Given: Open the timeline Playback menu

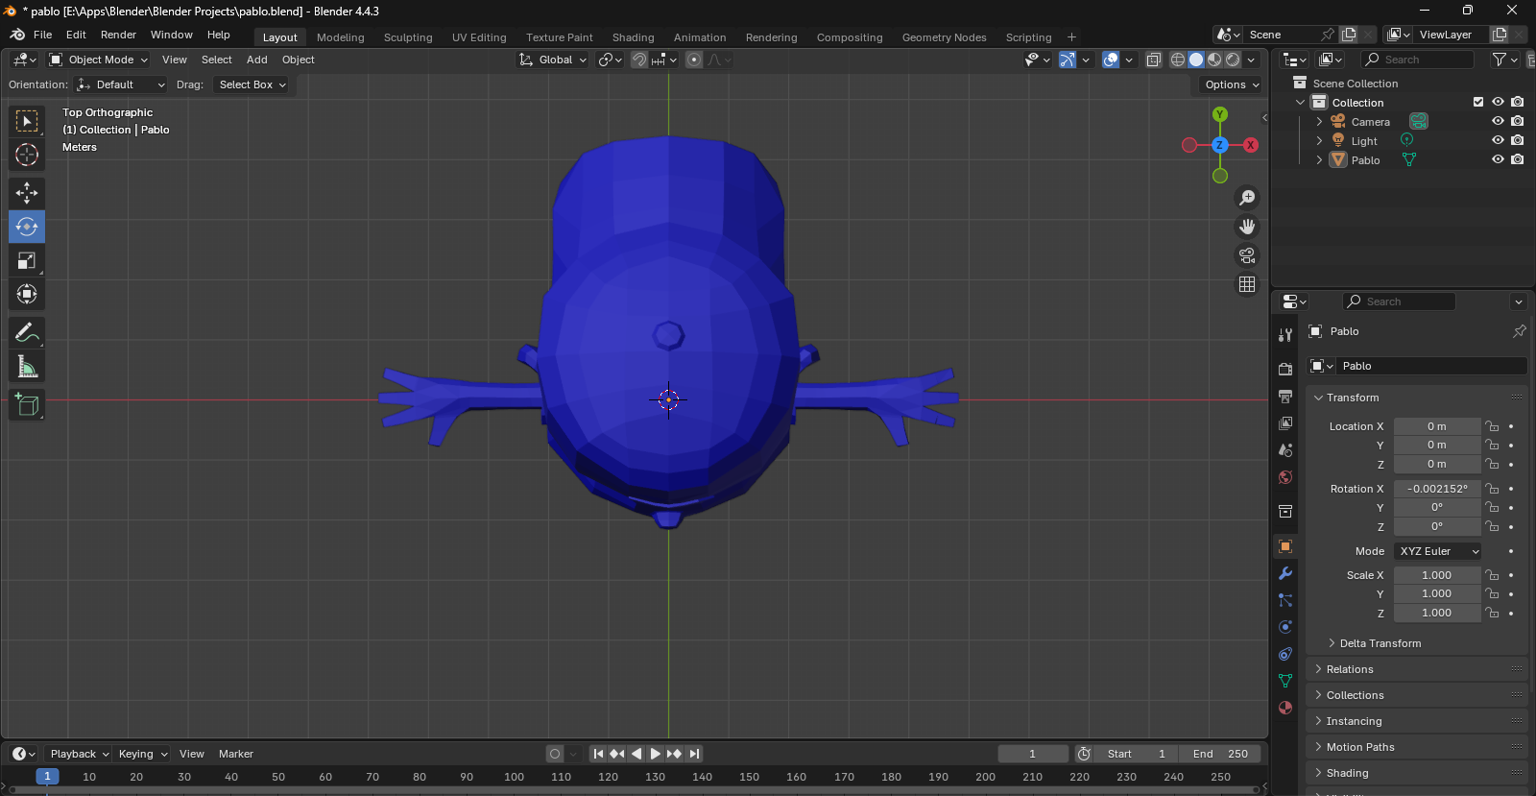Looking at the screenshot, I should (x=79, y=754).
